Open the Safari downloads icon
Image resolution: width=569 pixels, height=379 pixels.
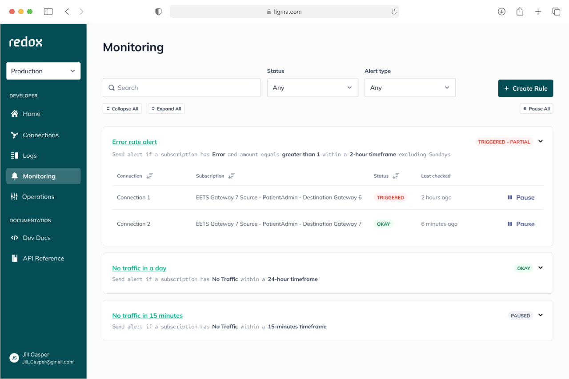click(x=501, y=12)
